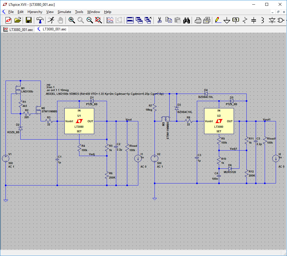
Task: Place an Inductor component tool
Action: 263,20
